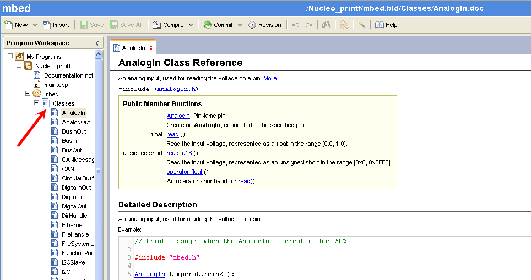Open the read_u16 function link
Screen dimensions: 531x280
pyautogui.click(x=179, y=153)
